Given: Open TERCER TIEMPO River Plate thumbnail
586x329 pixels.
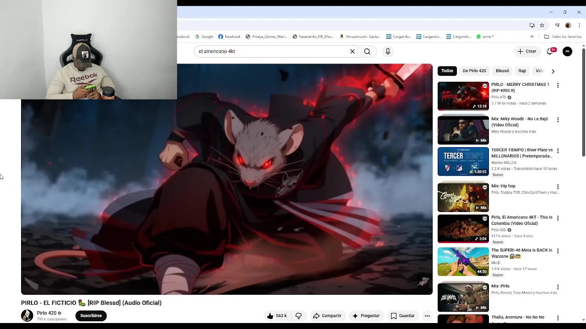Looking at the screenshot, I should pyautogui.click(x=463, y=161).
